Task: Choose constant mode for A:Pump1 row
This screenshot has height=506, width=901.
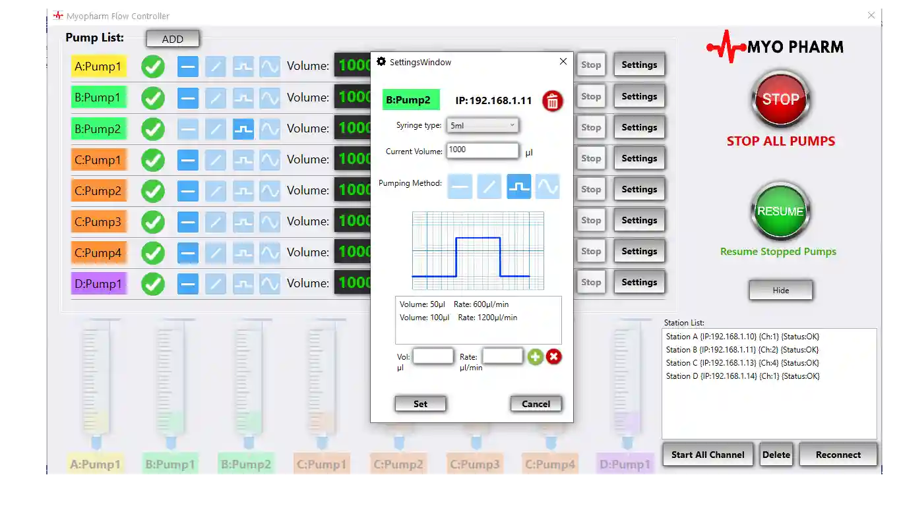Action: 188,67
